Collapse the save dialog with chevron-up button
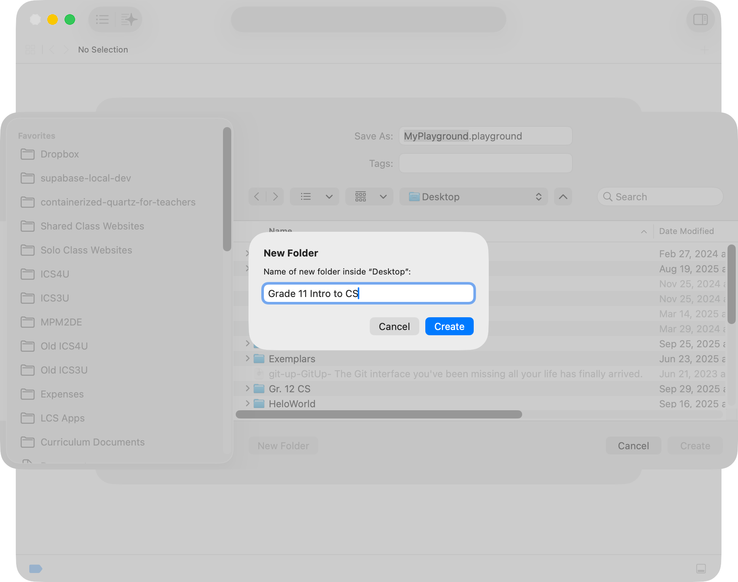The image size is (738, 582). click(x=563, y=196)
